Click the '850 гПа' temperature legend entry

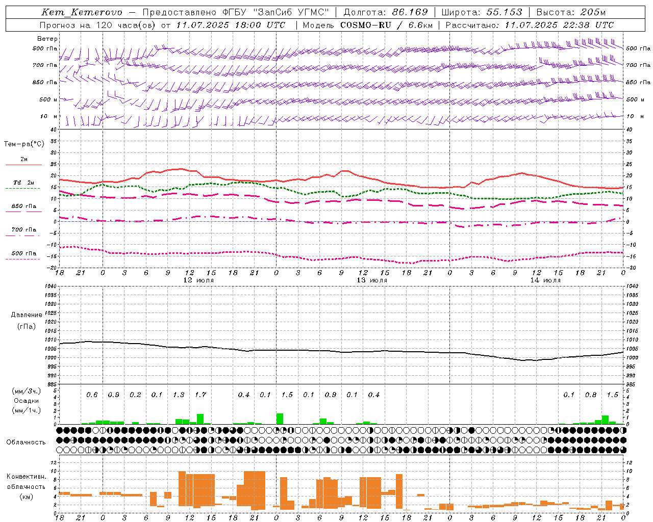click(23, 206)
